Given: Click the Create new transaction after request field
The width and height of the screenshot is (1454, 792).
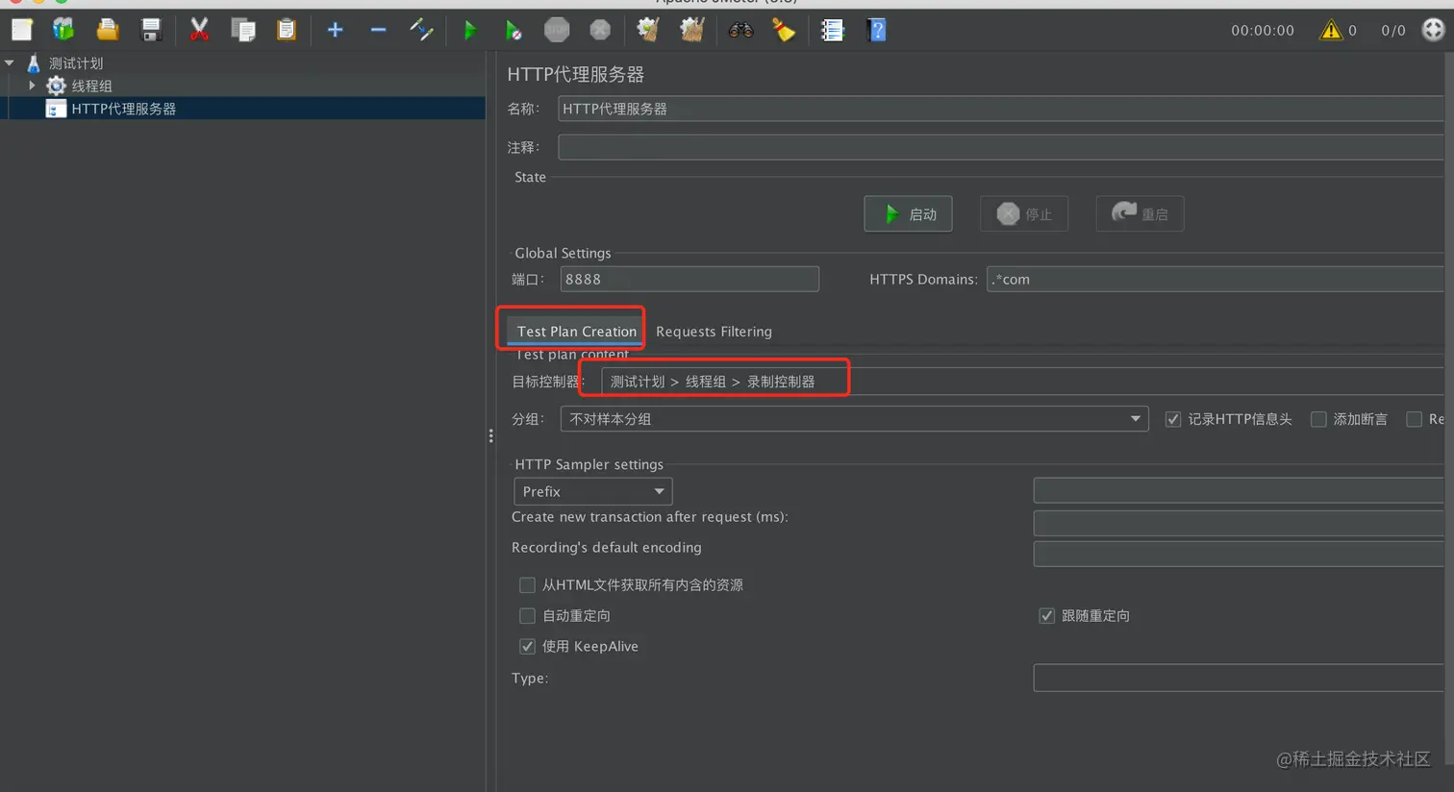Looking at the screenshot, I should [1239, 523].
